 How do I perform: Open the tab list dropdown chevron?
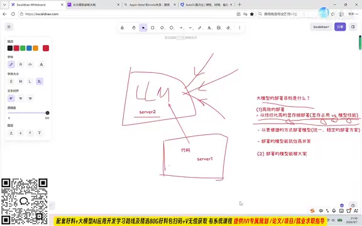click(4, 4)
